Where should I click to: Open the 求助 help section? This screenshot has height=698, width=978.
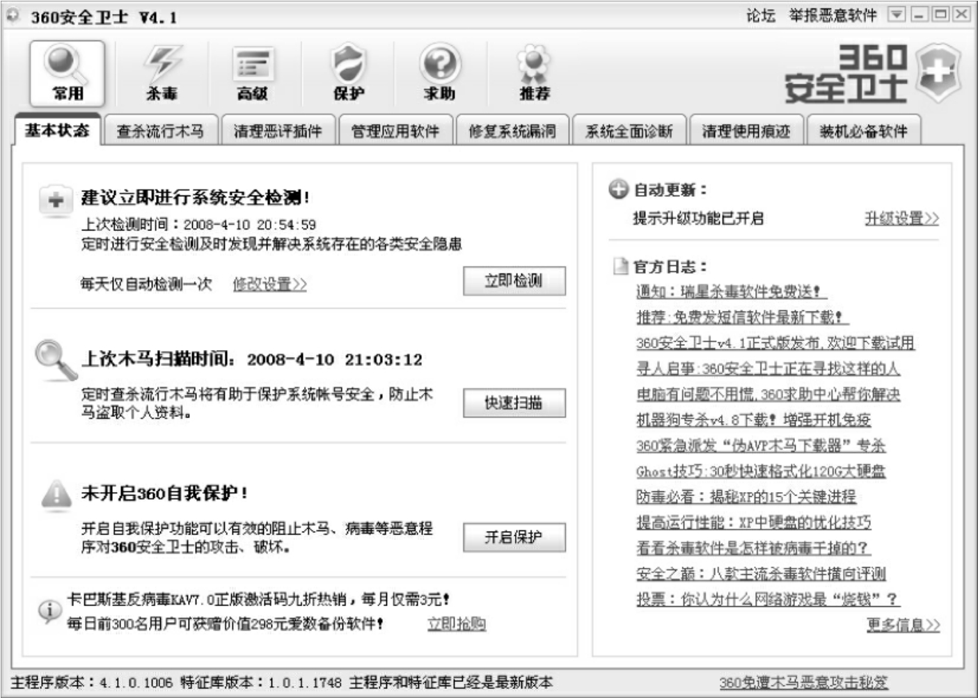(440, 73)
